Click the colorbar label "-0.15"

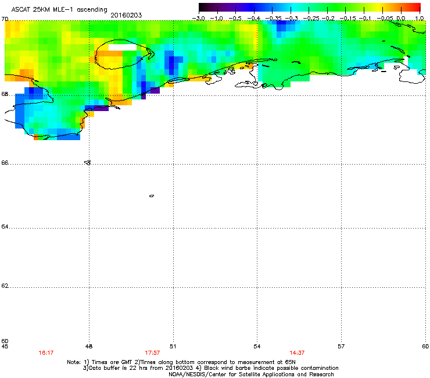pos(347,19)
